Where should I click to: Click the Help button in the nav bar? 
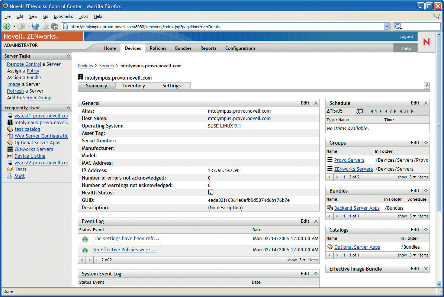pyautogui.click(x=406, y=48)
